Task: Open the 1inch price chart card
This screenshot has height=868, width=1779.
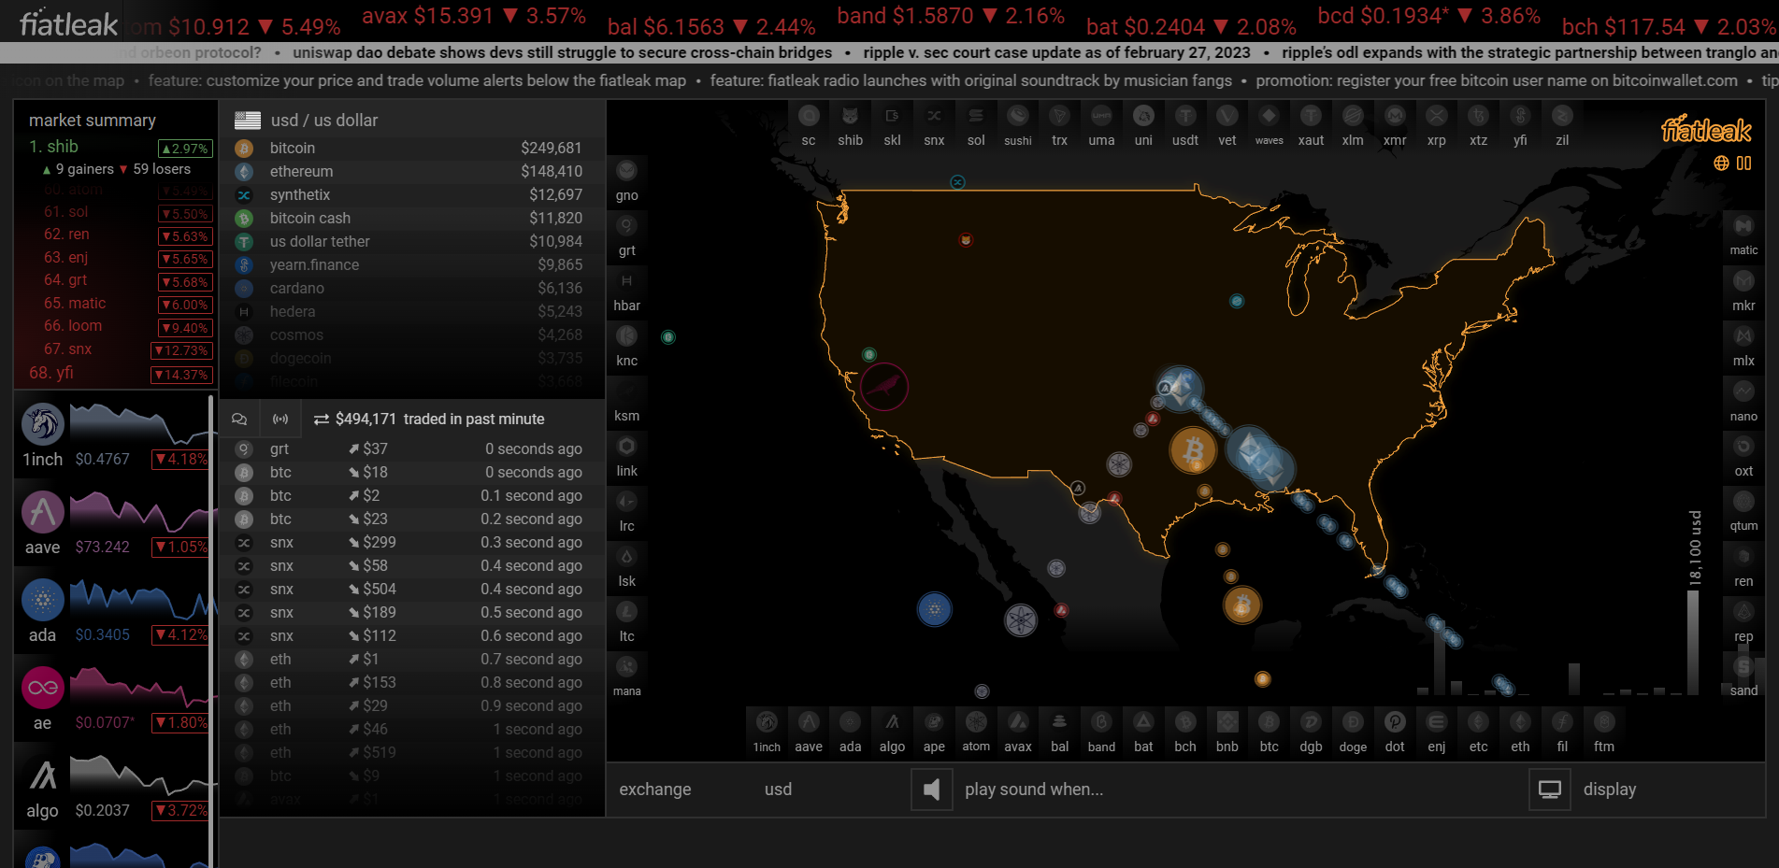Action: click(114, 435)
